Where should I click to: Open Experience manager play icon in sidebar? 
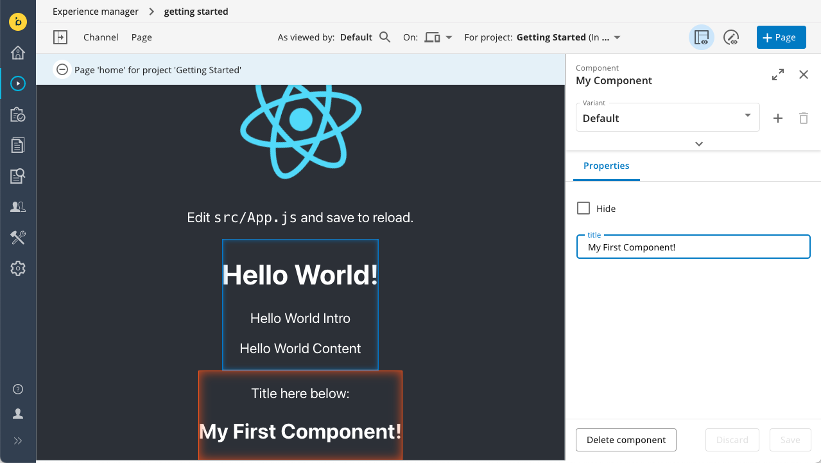pos(18,83)
